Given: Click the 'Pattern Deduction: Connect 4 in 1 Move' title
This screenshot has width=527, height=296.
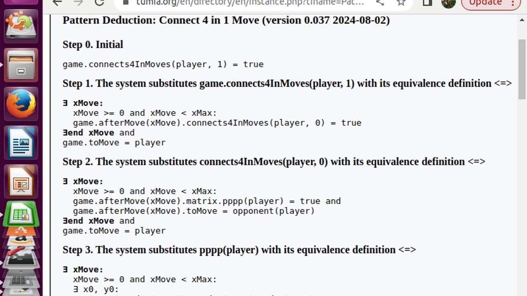Looking at the screenshot, I should pyautogui.click(x=226, y=20).
